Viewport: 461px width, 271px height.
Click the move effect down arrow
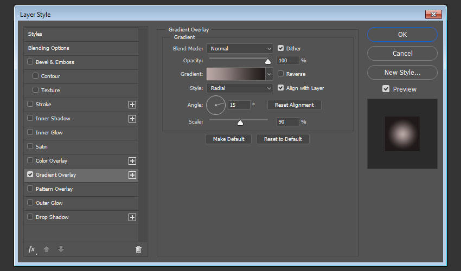(61, 249)
